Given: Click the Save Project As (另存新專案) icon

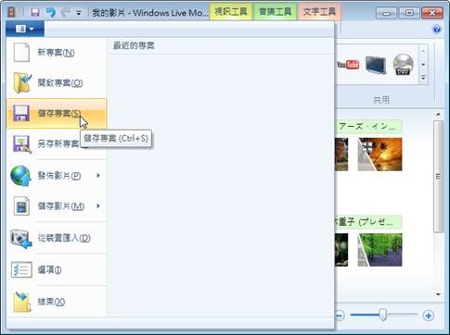Looking at the screenshot, I should 21,144.
